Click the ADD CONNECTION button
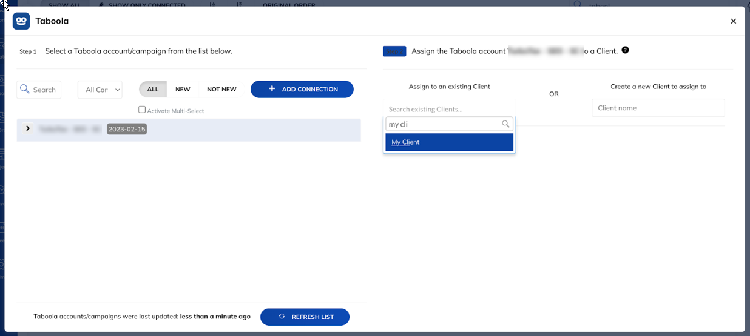This screenshot has height=336, width=750. coord(302,89)
